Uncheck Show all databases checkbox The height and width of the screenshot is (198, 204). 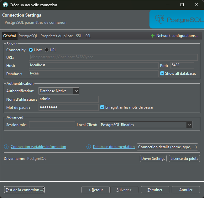point(162,74)
